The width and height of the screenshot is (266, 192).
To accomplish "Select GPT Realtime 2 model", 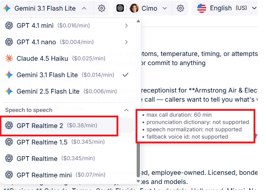I will click(x=67, y=125).
